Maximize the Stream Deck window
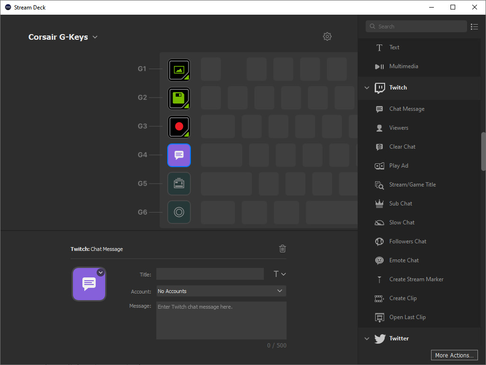 point(453,7)
